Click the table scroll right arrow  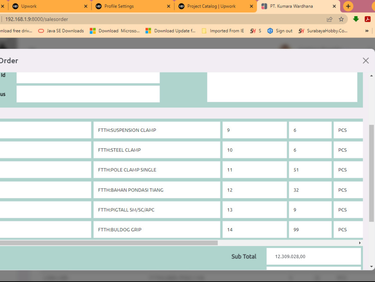coord(360,243)
